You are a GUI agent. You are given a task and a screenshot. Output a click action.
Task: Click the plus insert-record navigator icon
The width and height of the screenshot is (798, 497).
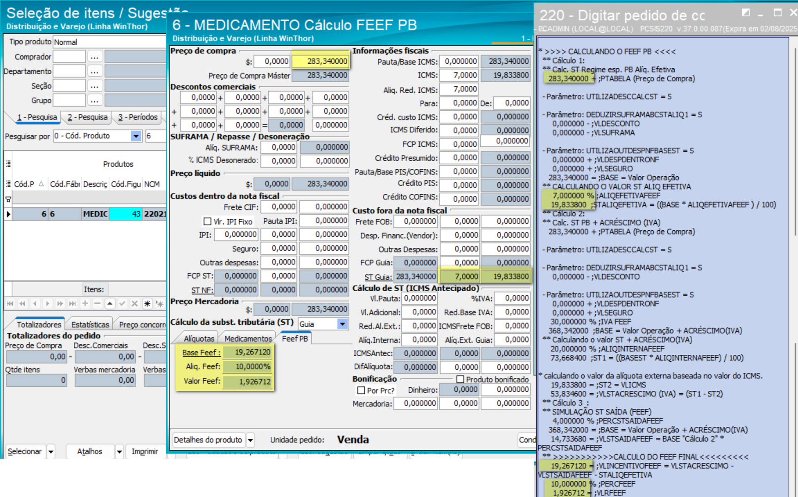[85, 304]
